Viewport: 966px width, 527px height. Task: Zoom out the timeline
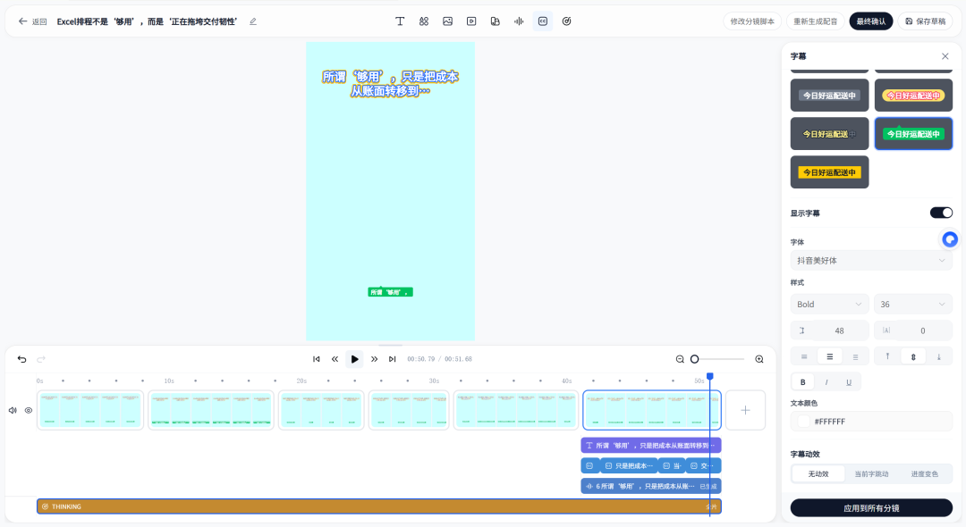point(680,359)
